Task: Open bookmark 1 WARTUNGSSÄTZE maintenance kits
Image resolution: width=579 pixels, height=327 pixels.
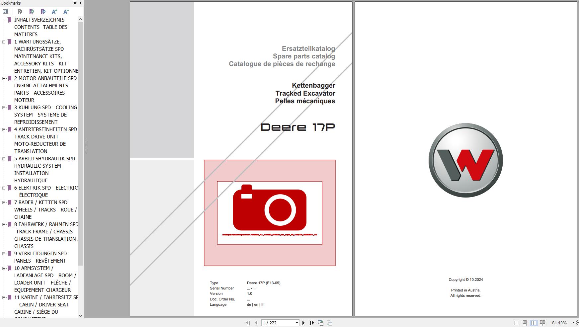Action: pos(46,56)
